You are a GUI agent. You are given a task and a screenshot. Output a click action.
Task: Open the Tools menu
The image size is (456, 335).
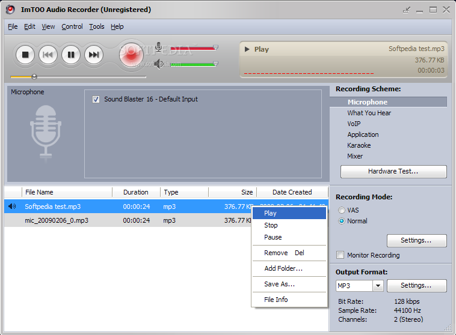coord(96,26)
